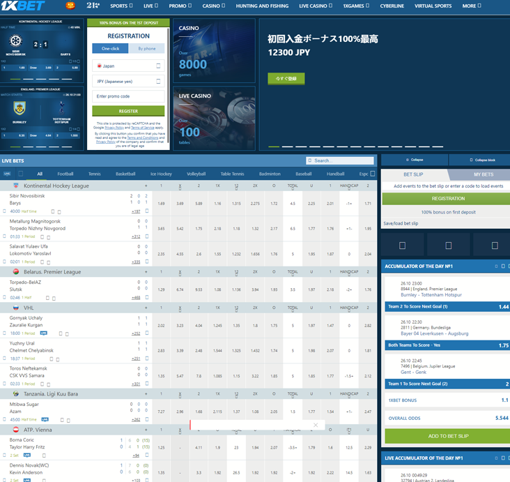Open Hunting and Fishing menu item

[x=262, y=6]
